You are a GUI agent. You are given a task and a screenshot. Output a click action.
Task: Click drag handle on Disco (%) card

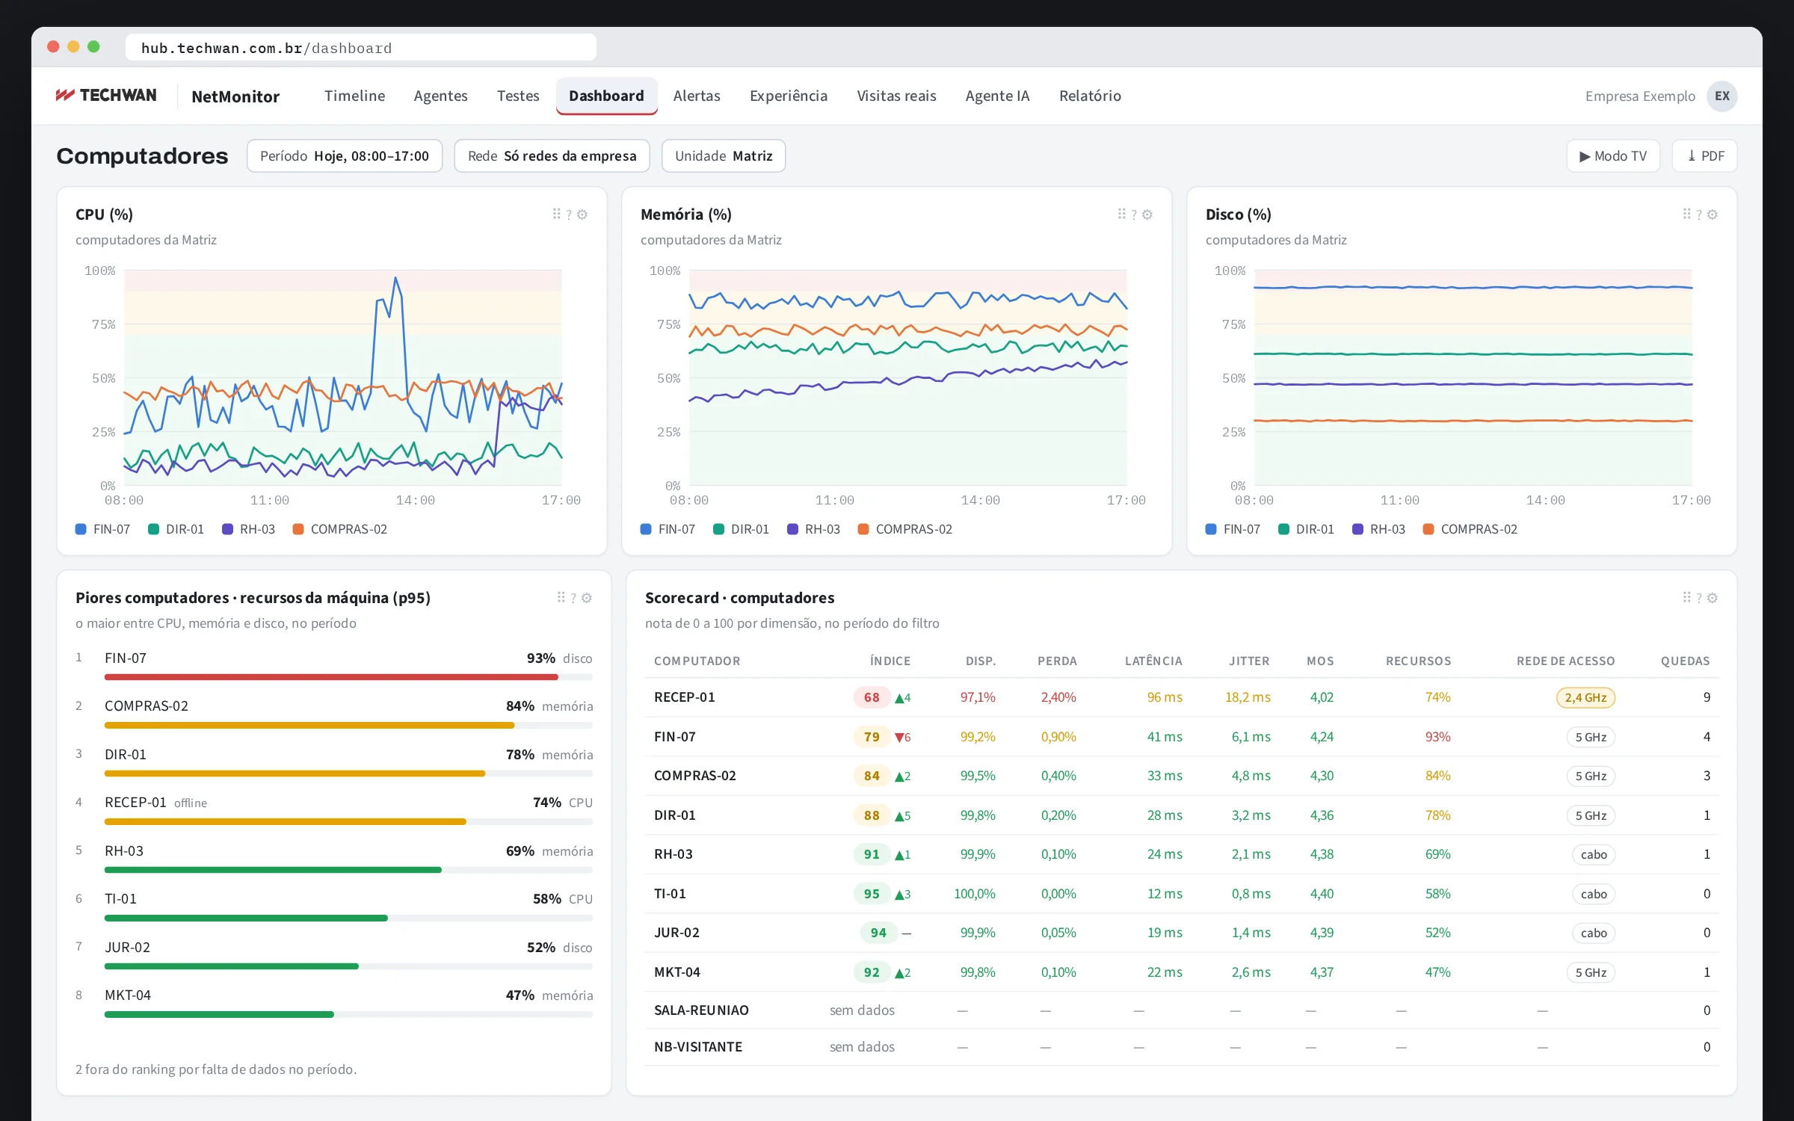1687,214
